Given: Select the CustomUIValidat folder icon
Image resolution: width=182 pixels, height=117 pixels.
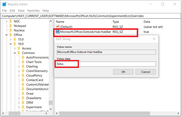Looking at the screenshot, I should pyautogui.click(x=23, y=85).
